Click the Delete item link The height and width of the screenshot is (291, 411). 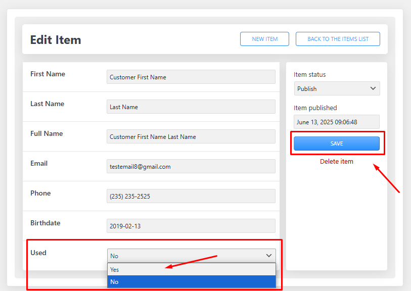pyautogui.click(x=336, y=162)
